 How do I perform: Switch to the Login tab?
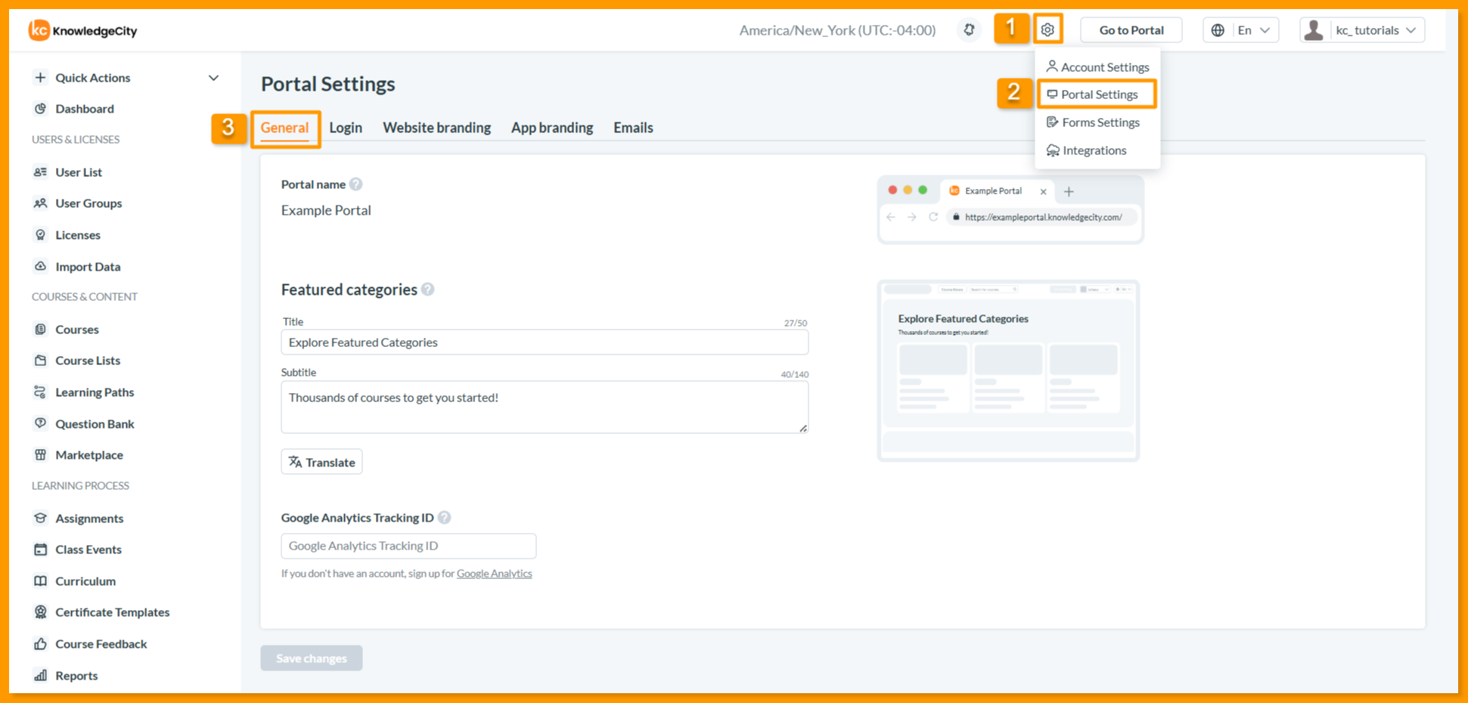click(x=346, y=128)
